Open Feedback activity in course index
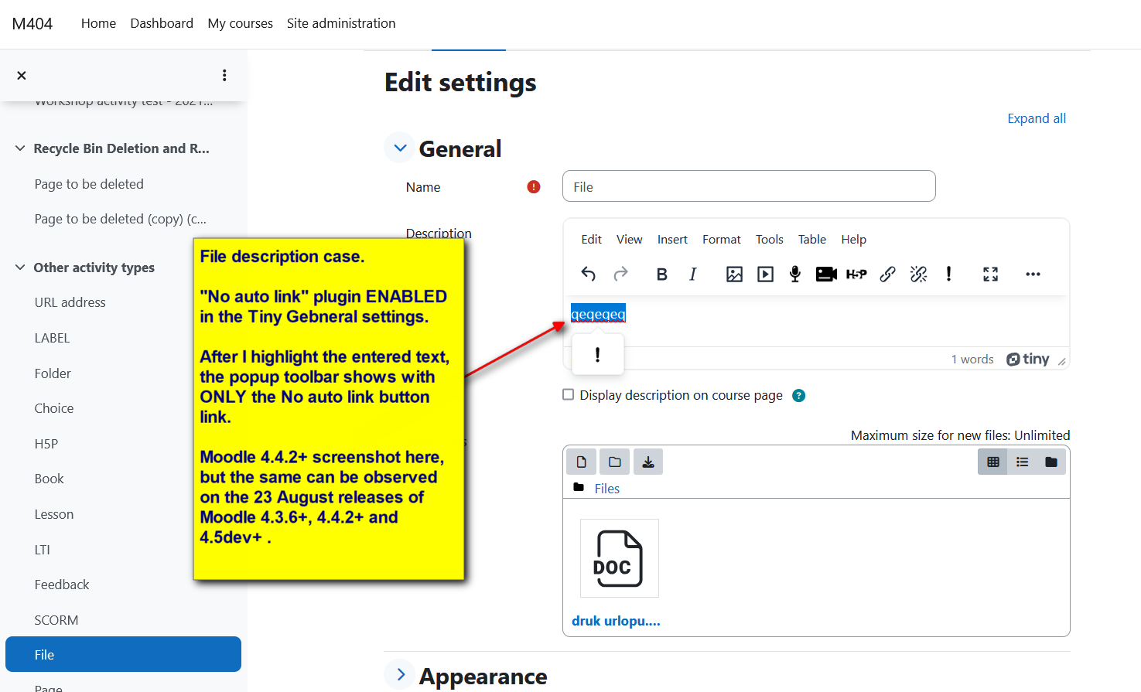The width and height of the screenshot is (1141, 692). [x=62, y=585]
